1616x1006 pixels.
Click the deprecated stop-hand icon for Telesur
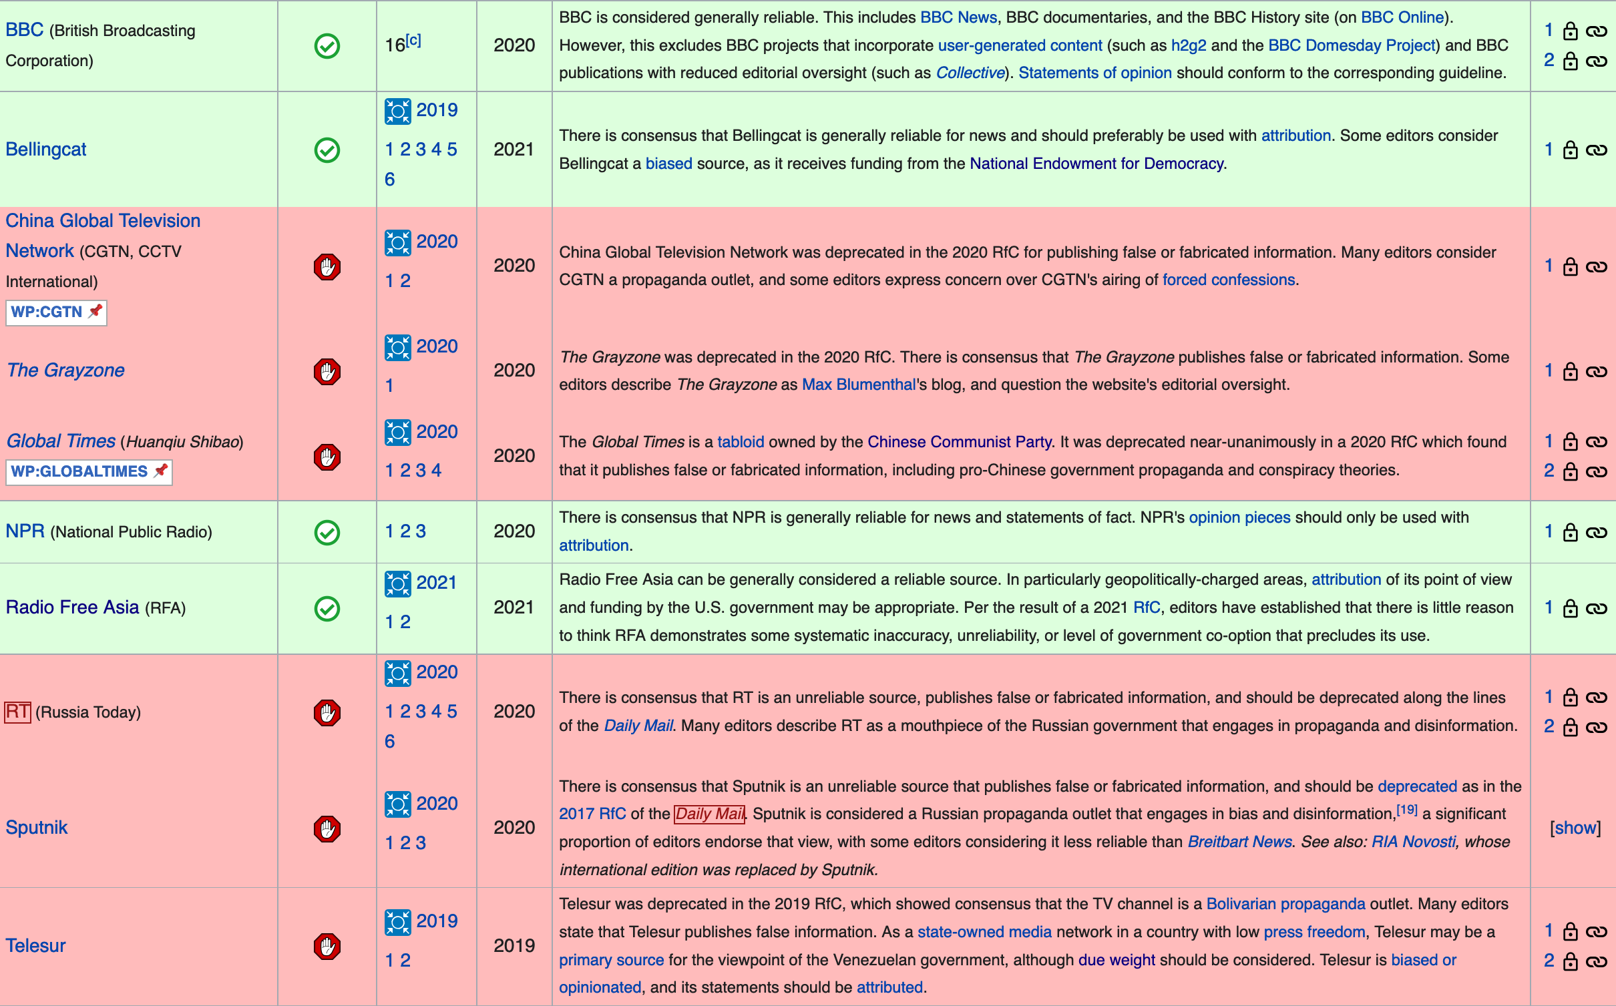(327, 946)
